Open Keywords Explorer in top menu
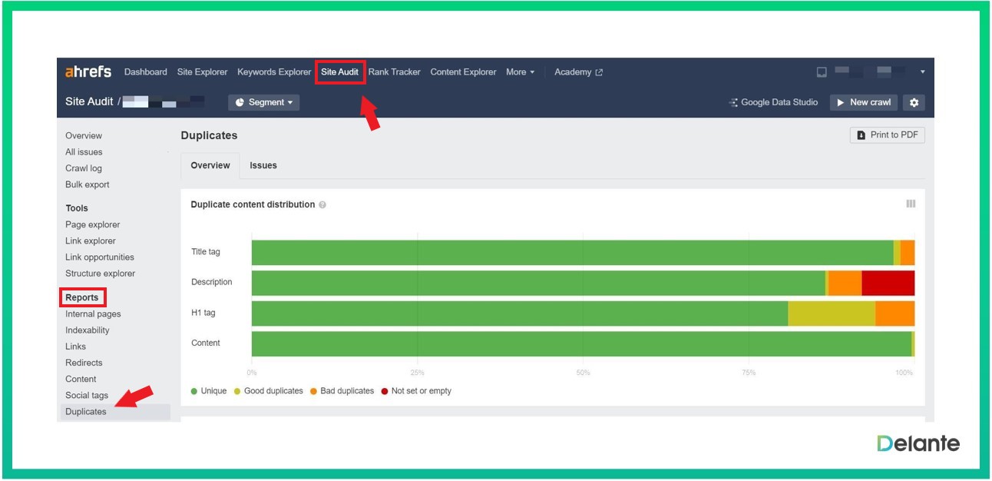Viewport: 992px width, 481px height. (x=274, y=72)
